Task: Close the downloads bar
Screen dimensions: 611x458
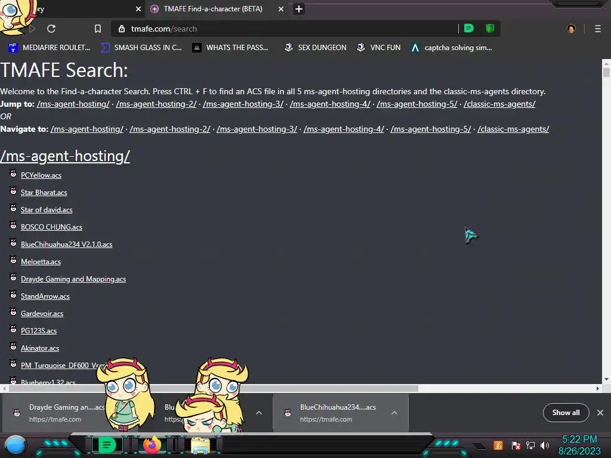Action: click(x=600, y=413)
